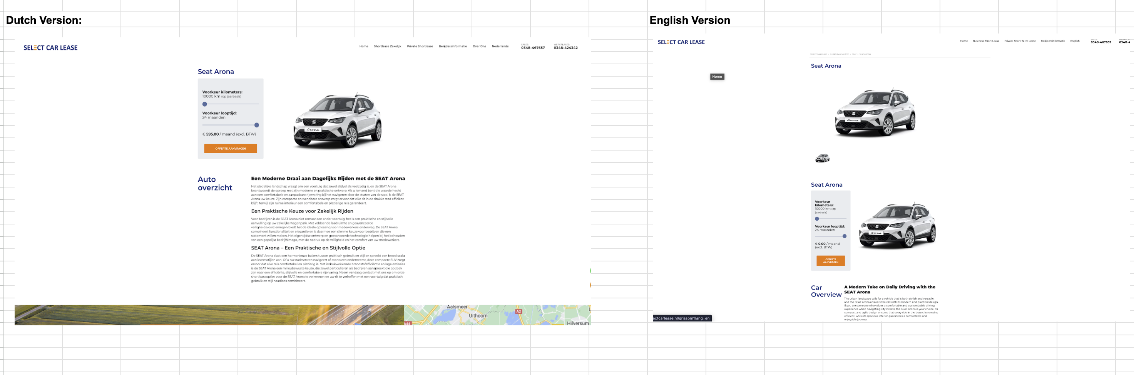This screenshot has height=375, width=1134.
Task: Click the English car photo beside the lease calculator
Action: [898, 225]
